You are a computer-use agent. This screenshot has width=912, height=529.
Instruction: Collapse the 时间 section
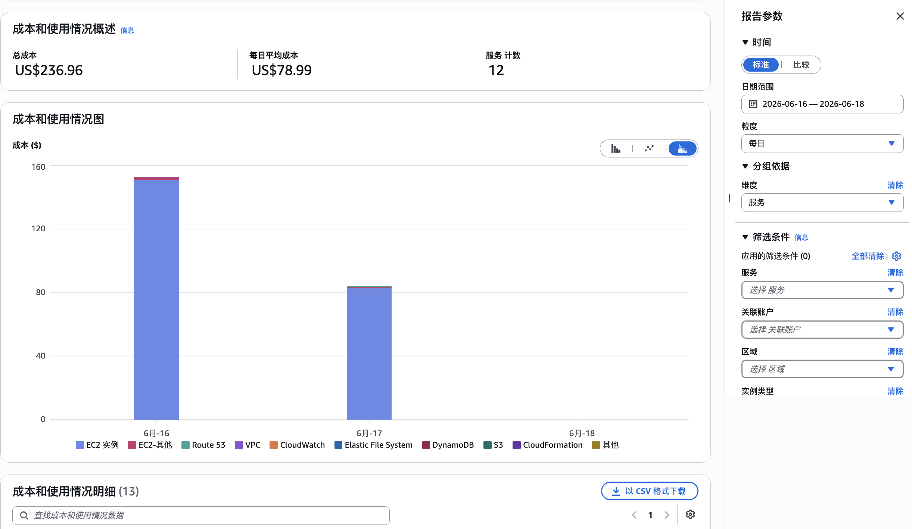745,42
